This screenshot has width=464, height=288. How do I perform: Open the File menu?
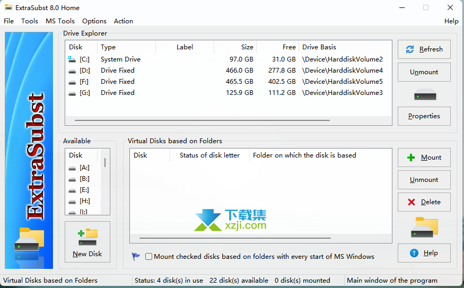(x=8, y=21)
